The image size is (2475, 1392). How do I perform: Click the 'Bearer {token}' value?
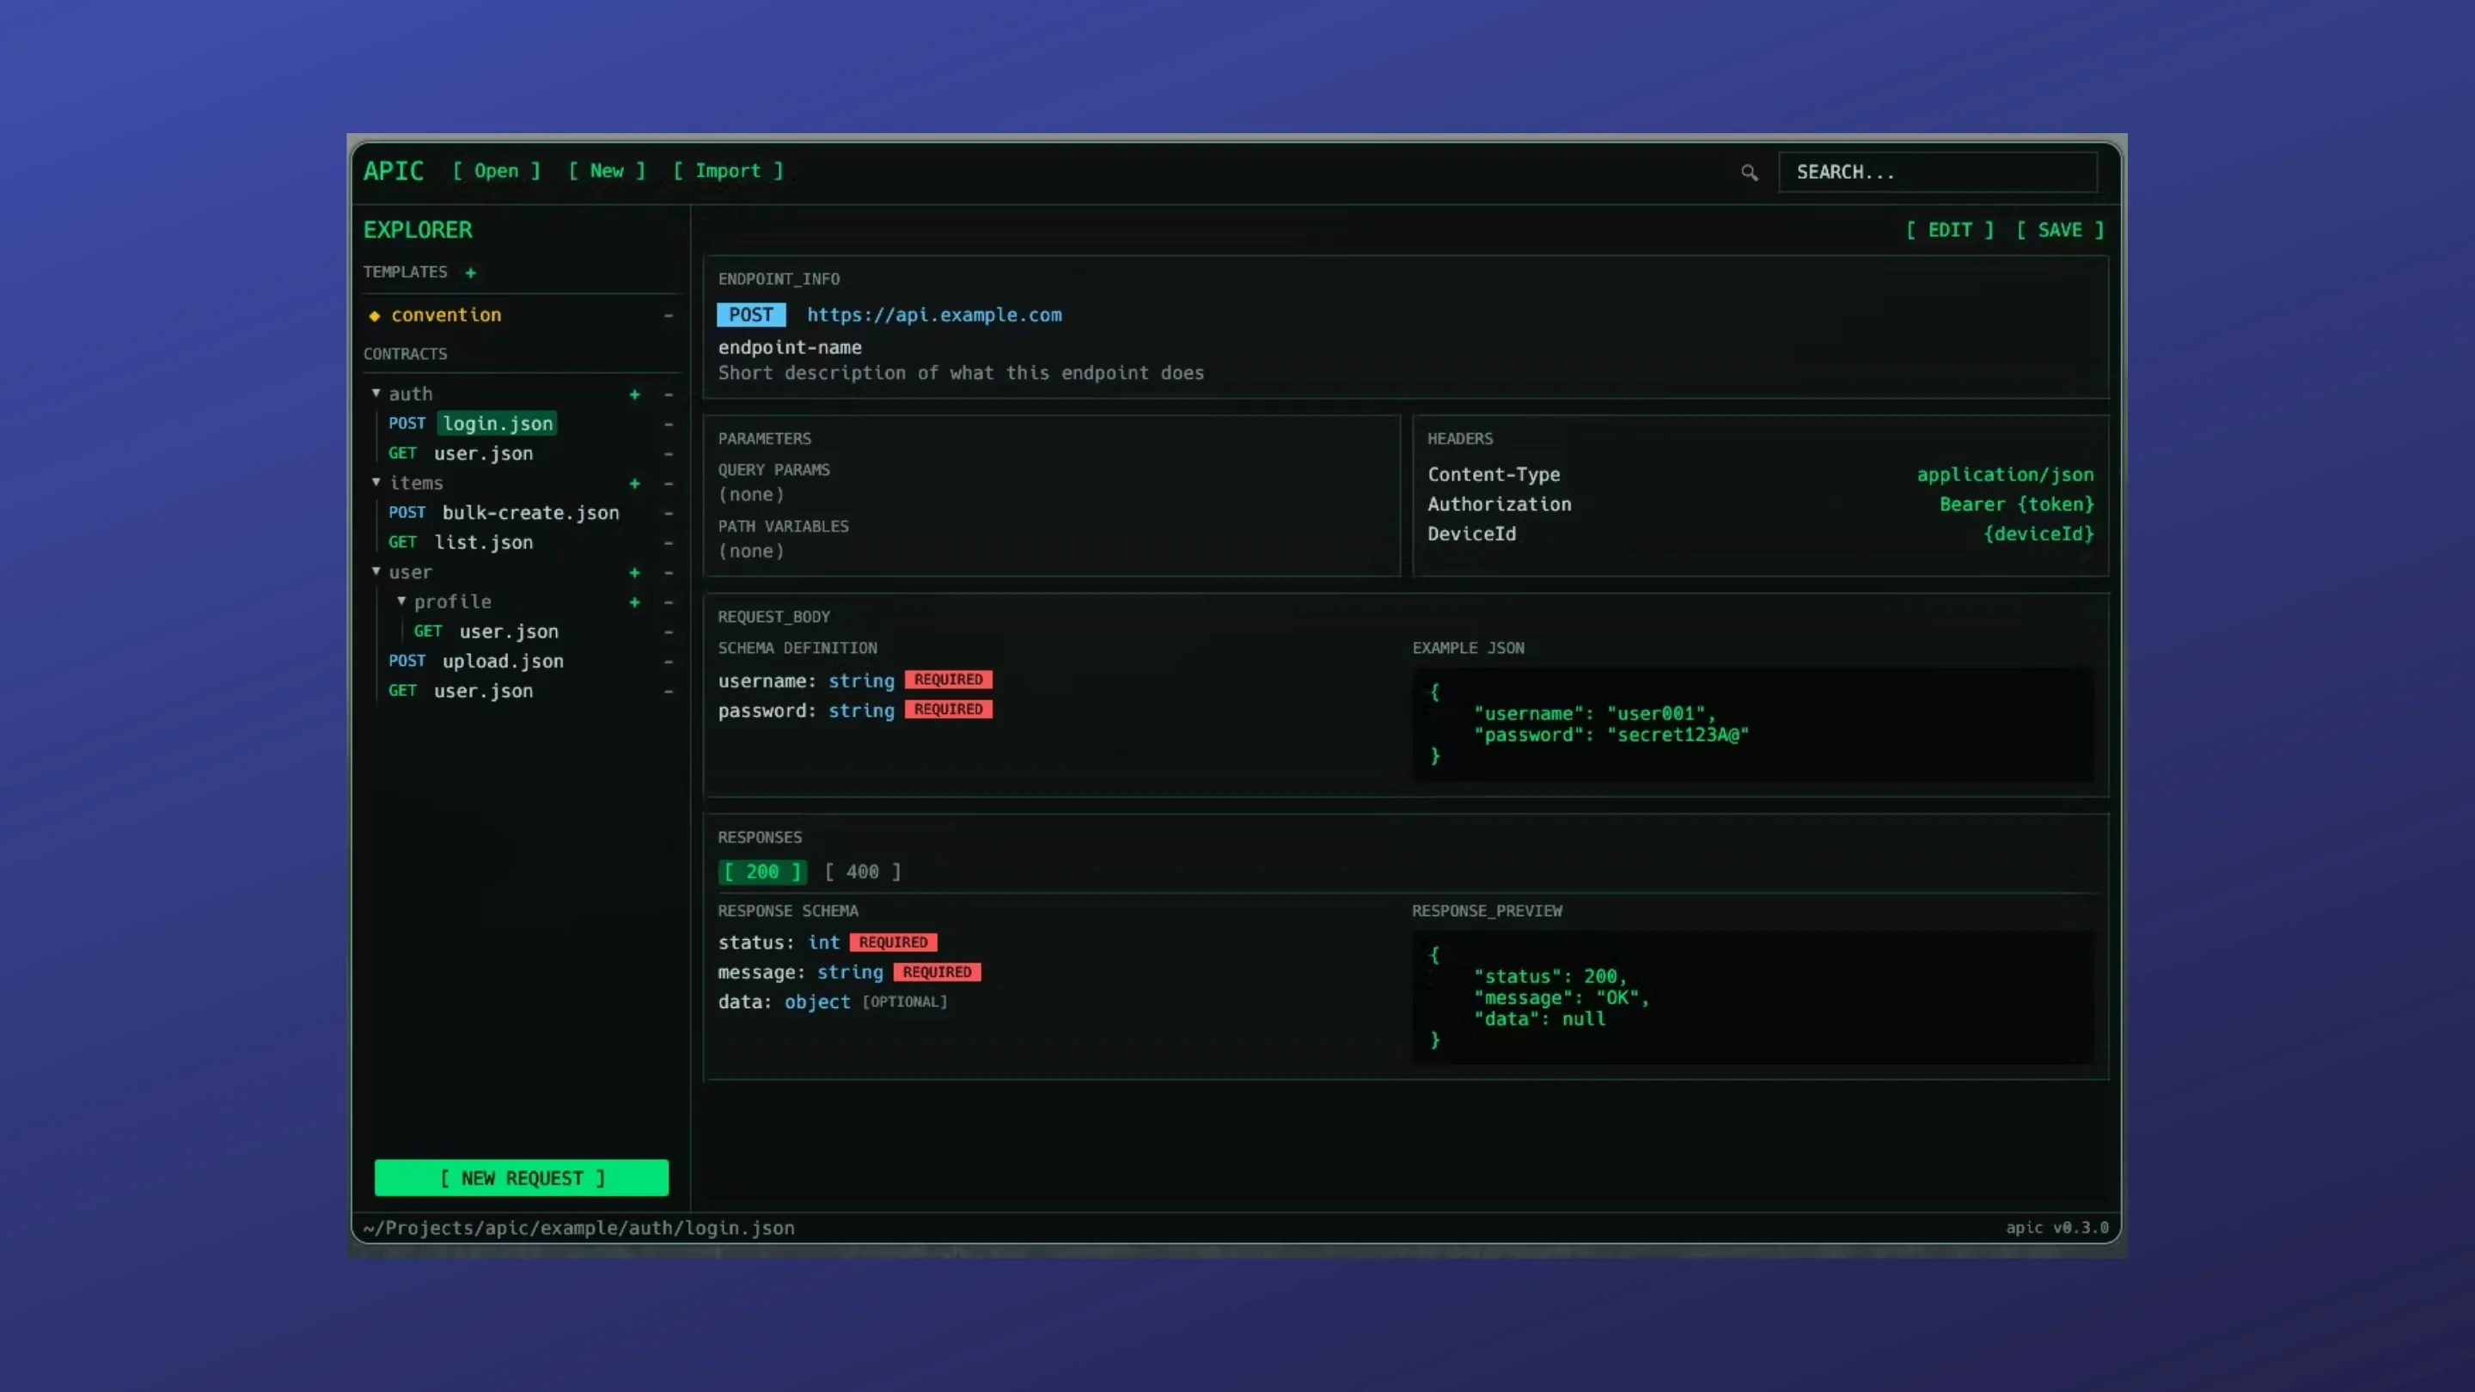tap(2016, 504)
